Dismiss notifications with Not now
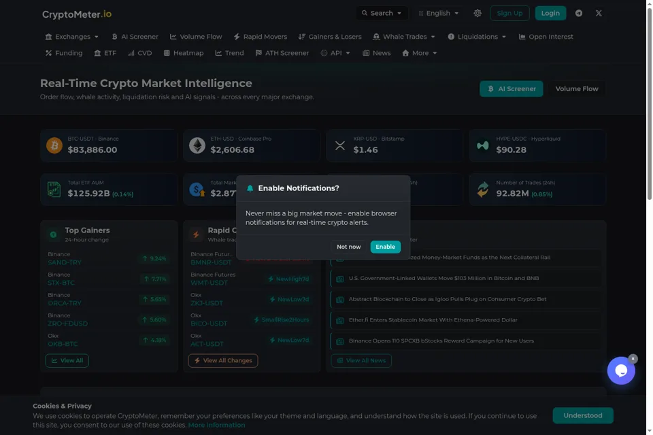Image resolution: width=653 pixels, height=435 pixels. coord(348,247)
